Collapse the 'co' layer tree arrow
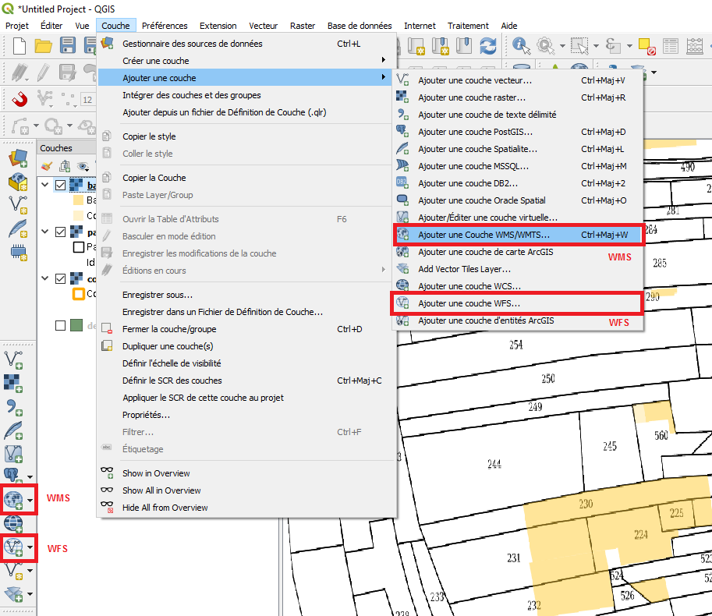The width and height of the screenshot is (712, 616). (45, 278)
